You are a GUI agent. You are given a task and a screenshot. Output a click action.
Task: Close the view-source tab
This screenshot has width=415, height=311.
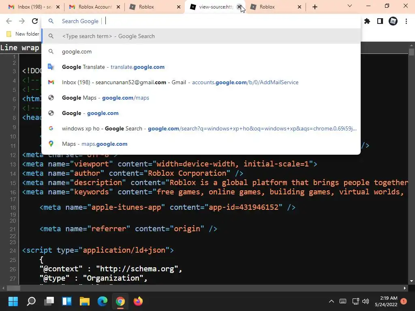click(239, 7)
